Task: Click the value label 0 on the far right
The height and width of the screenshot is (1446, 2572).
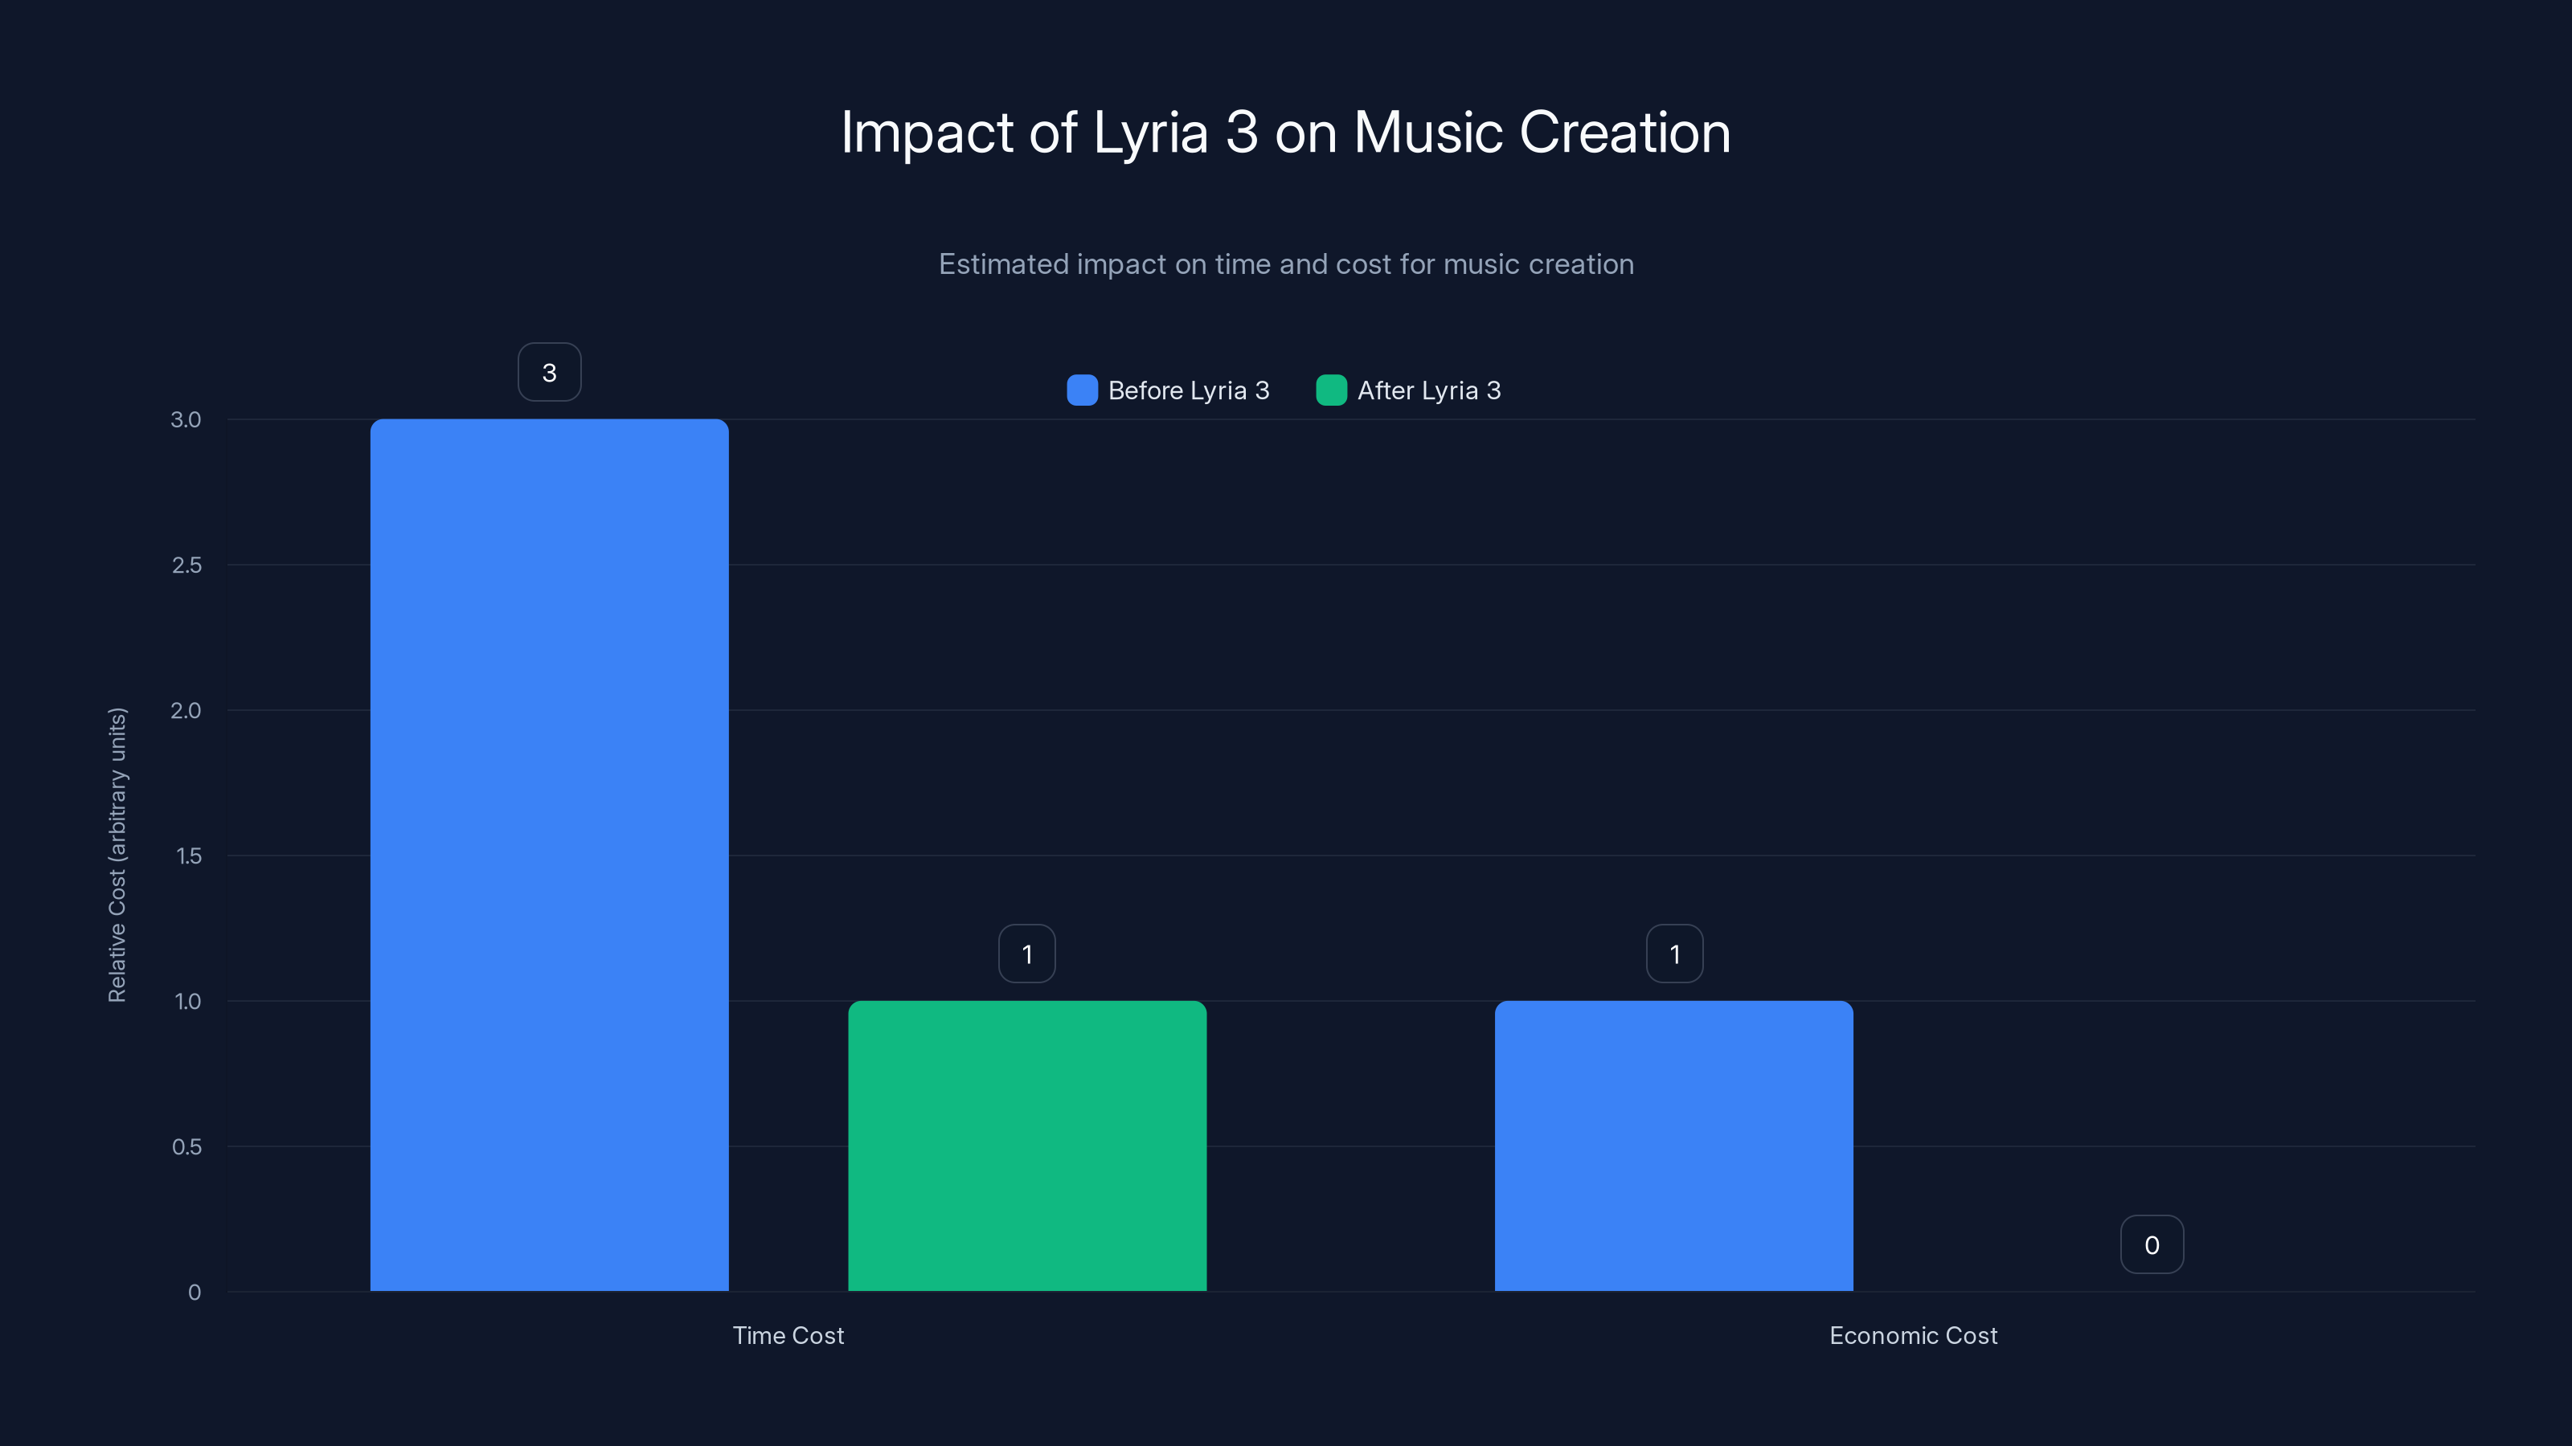Action: pos(2152,1244)
